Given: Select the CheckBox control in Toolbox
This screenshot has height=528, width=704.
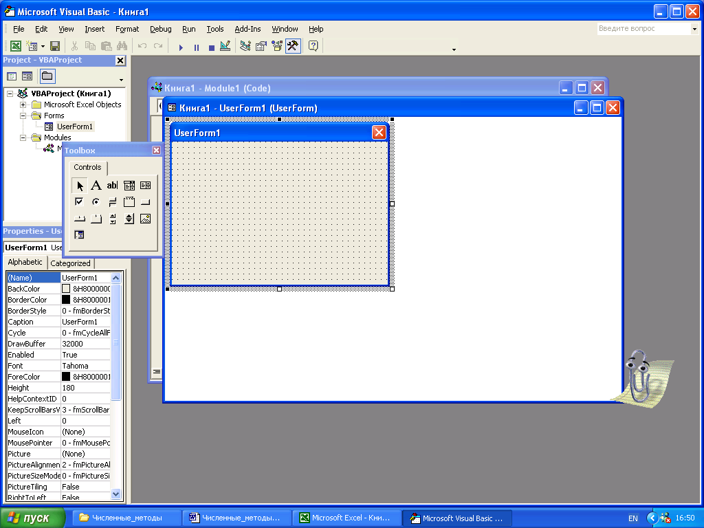Looking at the screenshot, I should pos(80,202).
